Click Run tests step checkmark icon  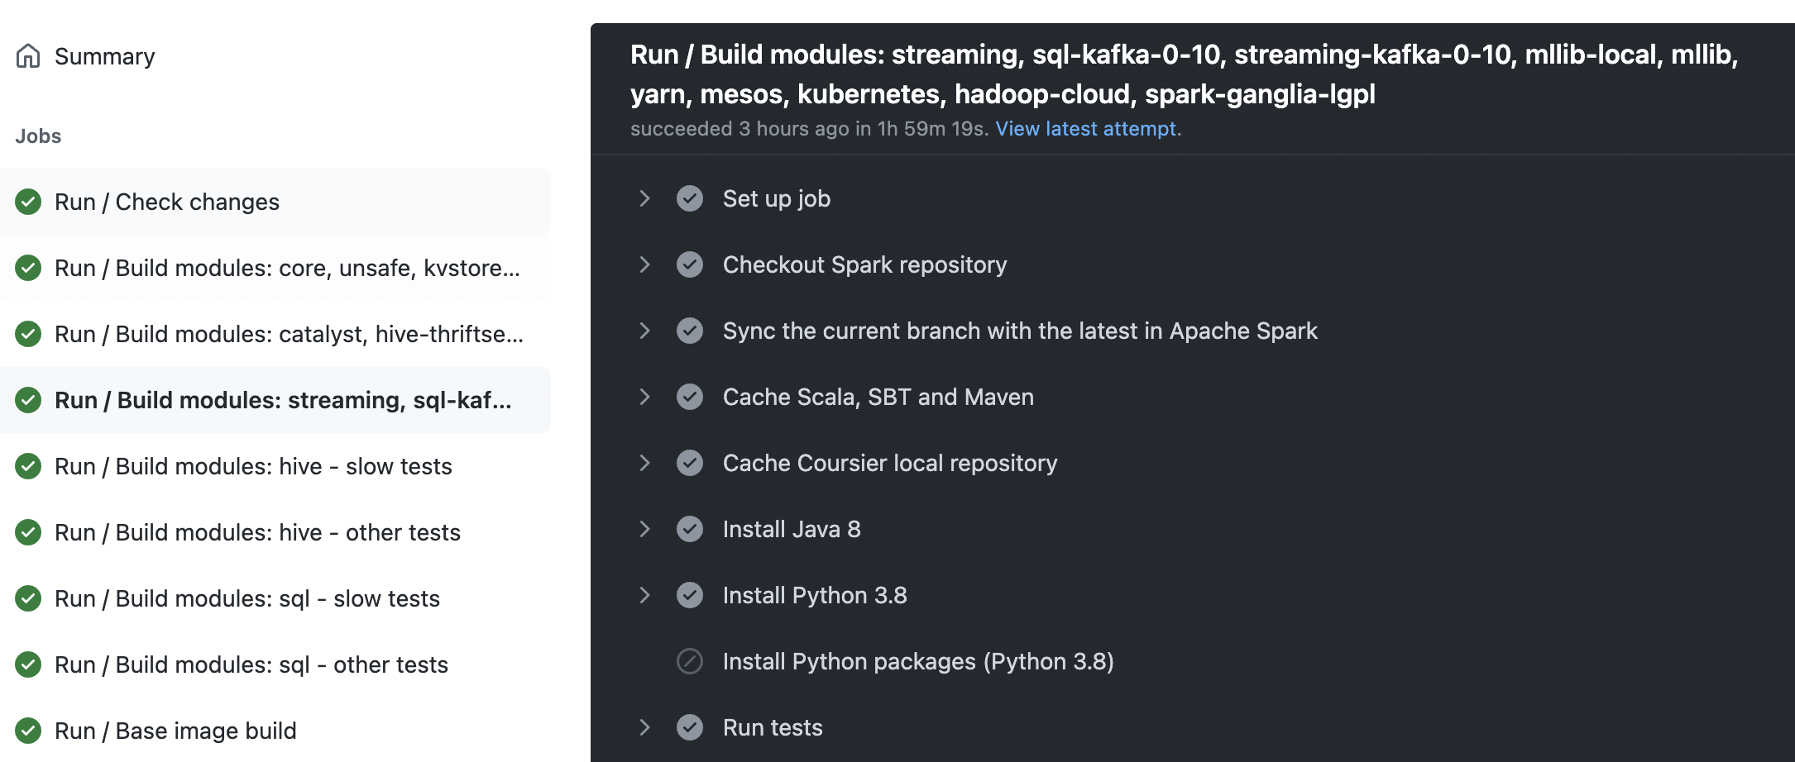pos(690,727)
